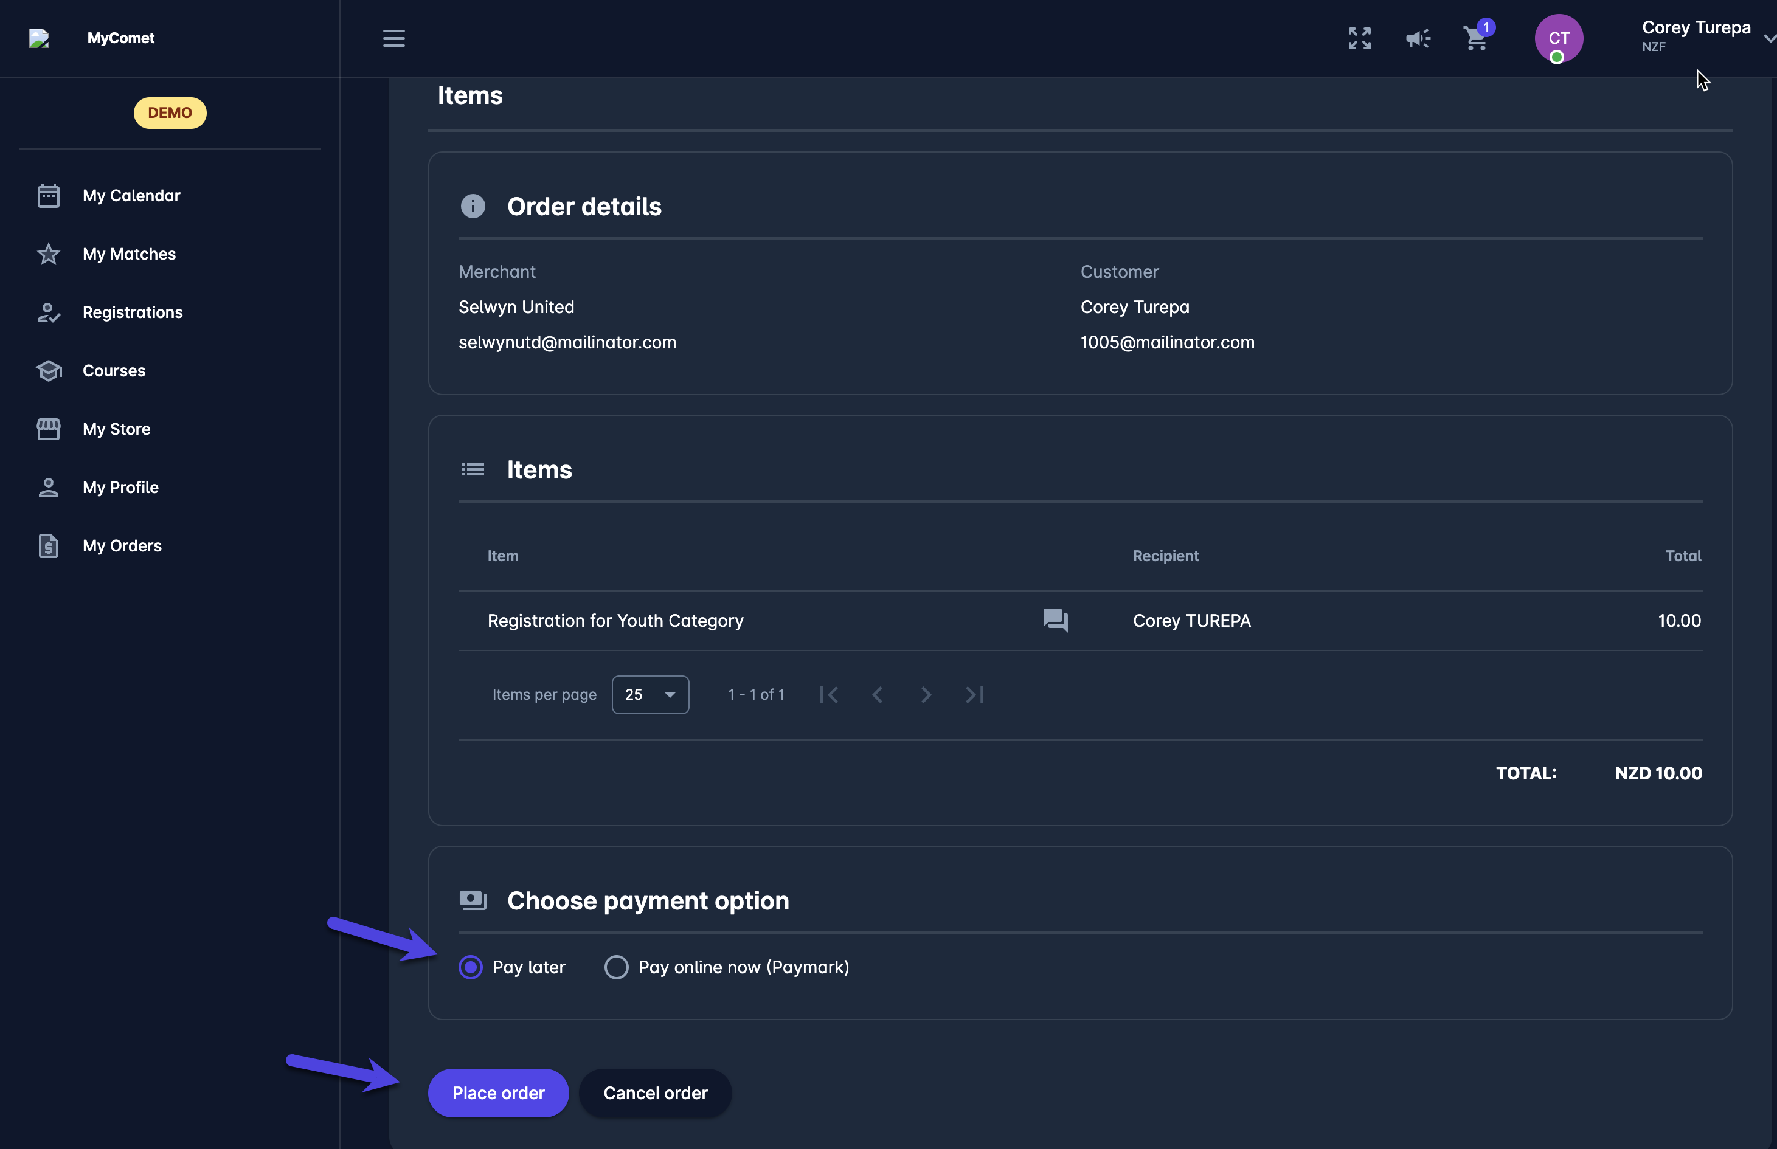Image resolution: width=1777 pixels, height=1149 pixels.
Task: Click the Cancel order button
Action: point(654,1092)
